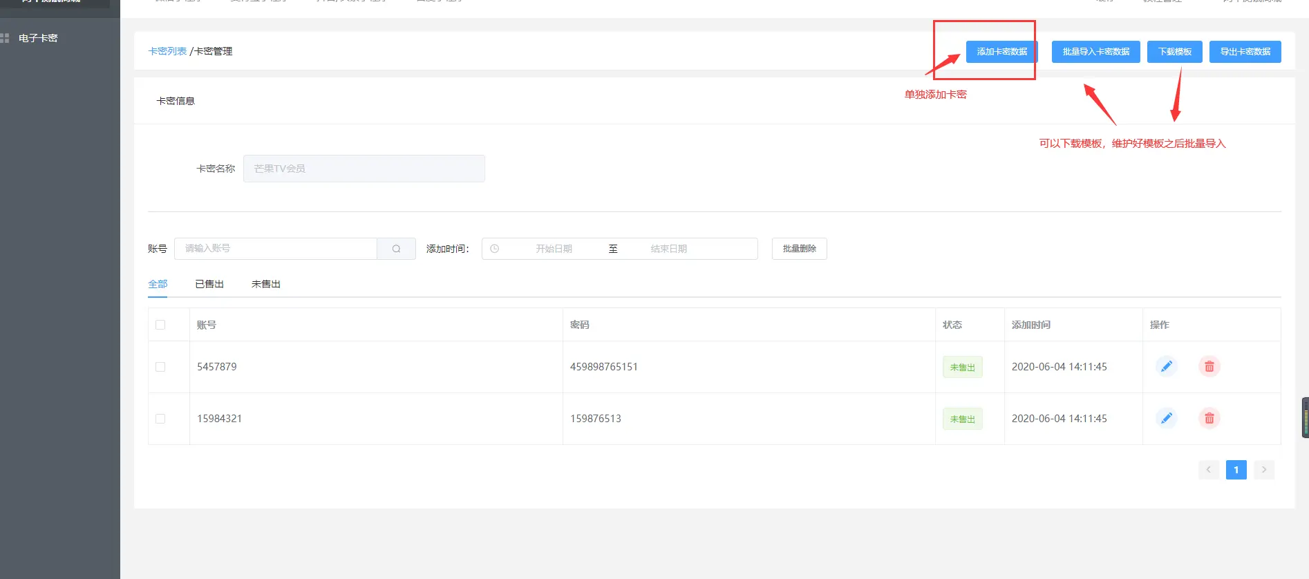Open 电子卡密 in the sidebar
This screenshot has width=1309, height=579.
click(38, 38)
